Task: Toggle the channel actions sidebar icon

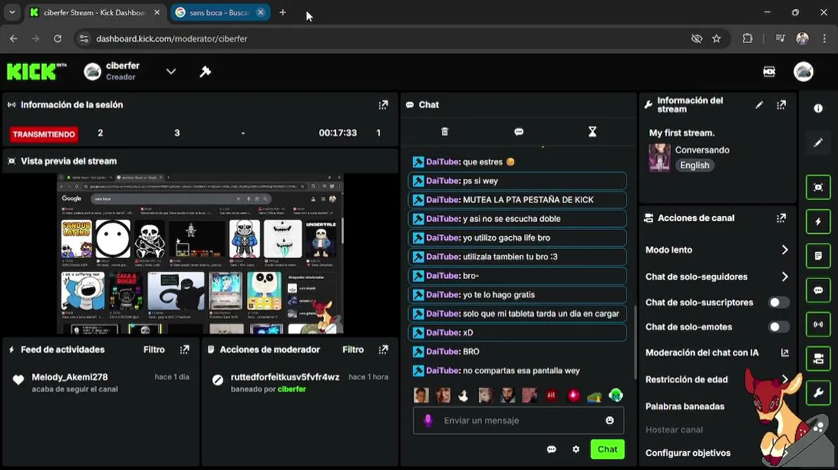Action: coord(818,358)
